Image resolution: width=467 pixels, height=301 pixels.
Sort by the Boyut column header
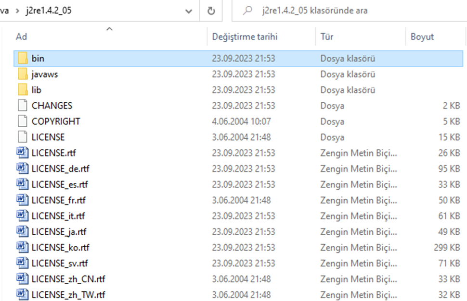422,36
